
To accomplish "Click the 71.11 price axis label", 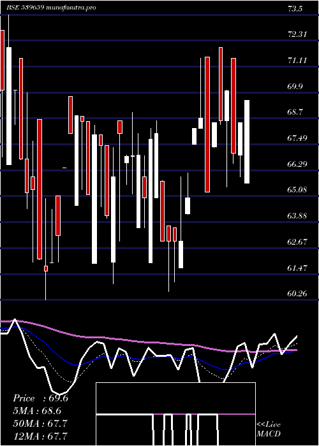I will tap(297, 61).
